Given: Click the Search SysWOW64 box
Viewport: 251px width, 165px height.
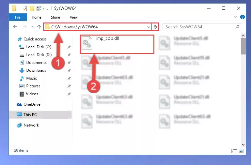Looking at the screenshot, I should (202, 27).
